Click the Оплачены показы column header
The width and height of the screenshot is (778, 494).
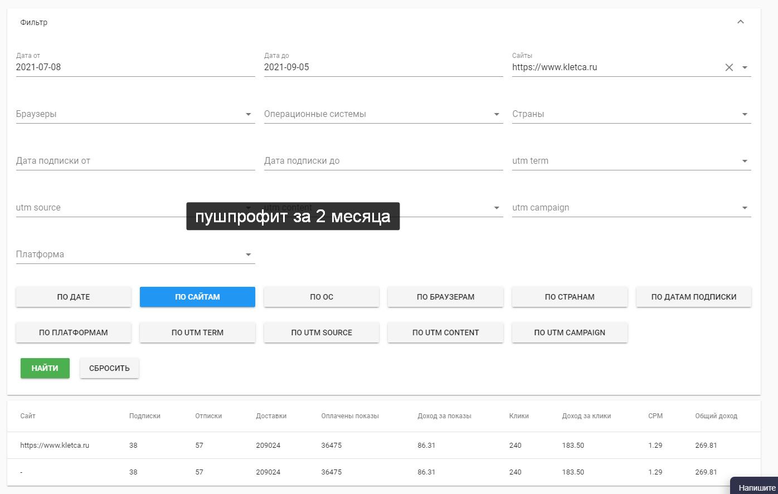tap(350, 416)
